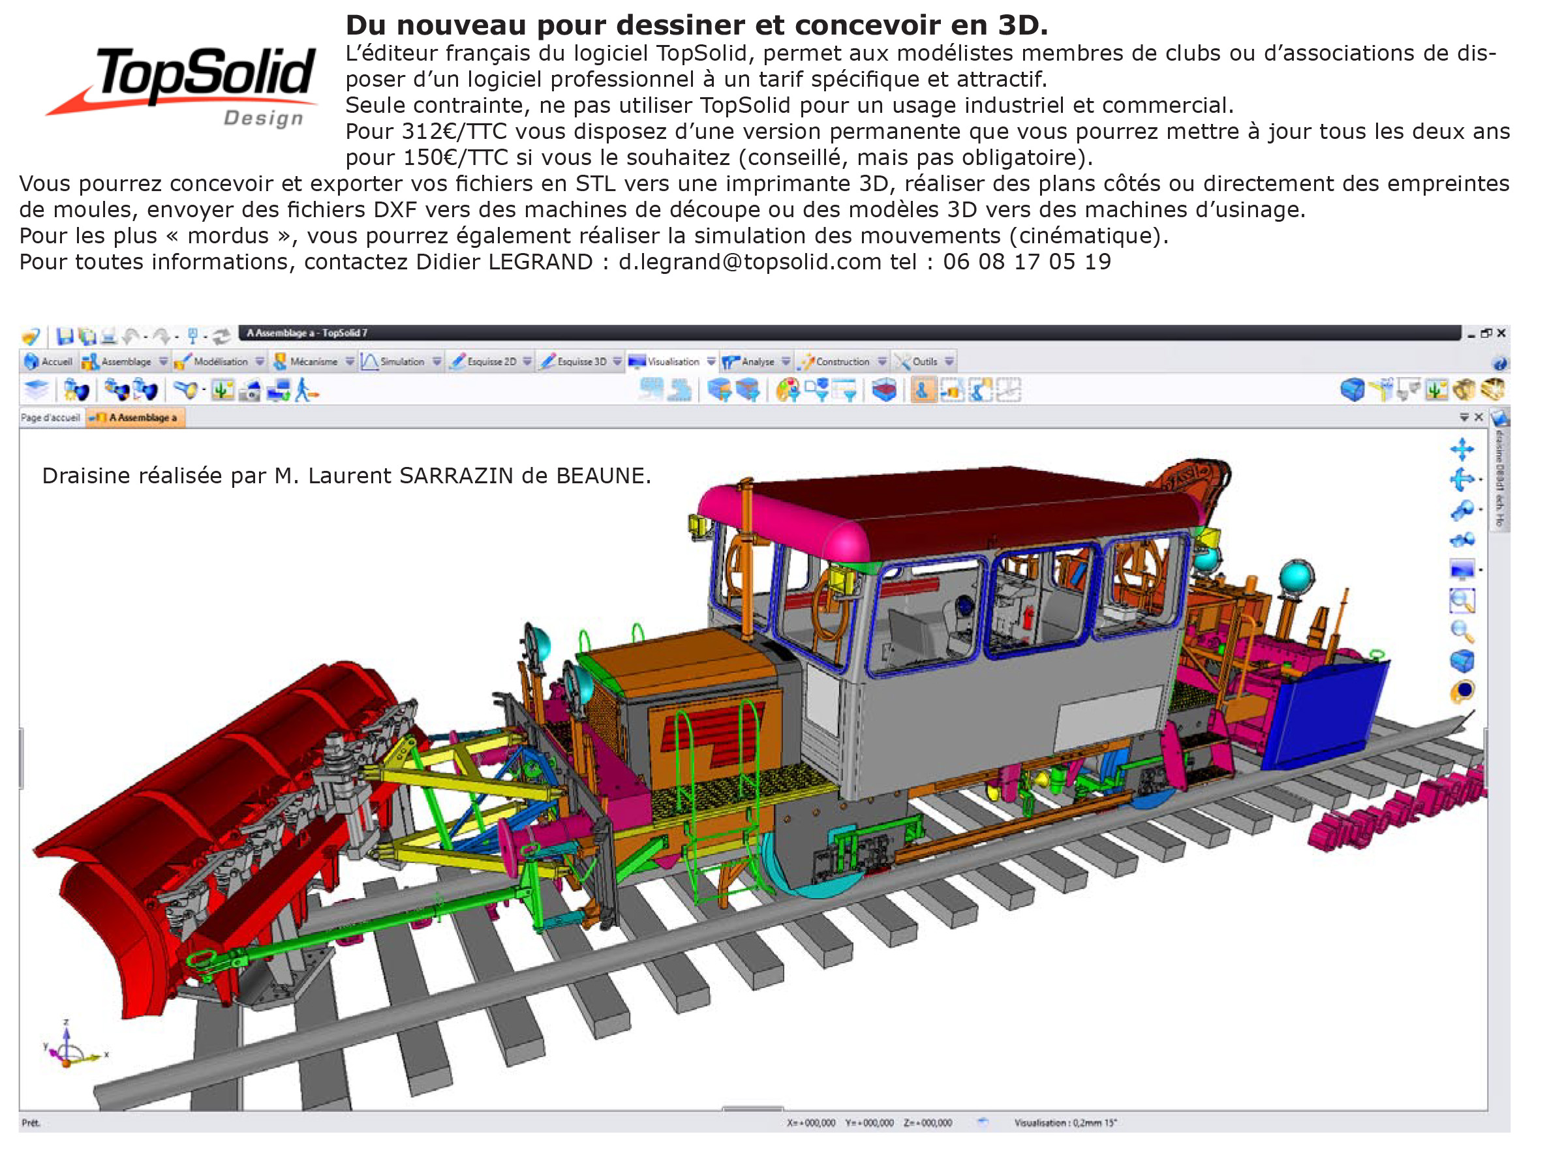Viewport: 1549px width, 1157px height.
Task: Click the orange ring rendering icon
Action: pos(1462,691)
